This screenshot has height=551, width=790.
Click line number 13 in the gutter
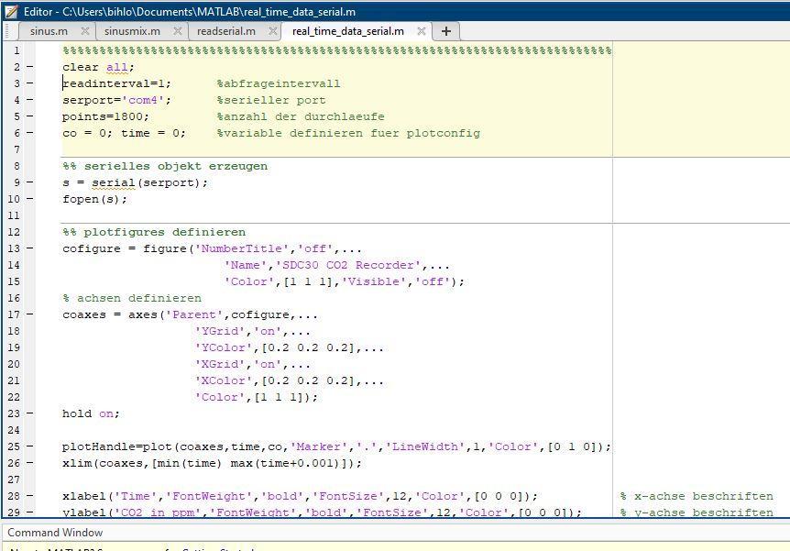tap(14, 248)
